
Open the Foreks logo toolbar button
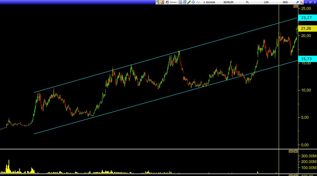[x=171, y=2]
